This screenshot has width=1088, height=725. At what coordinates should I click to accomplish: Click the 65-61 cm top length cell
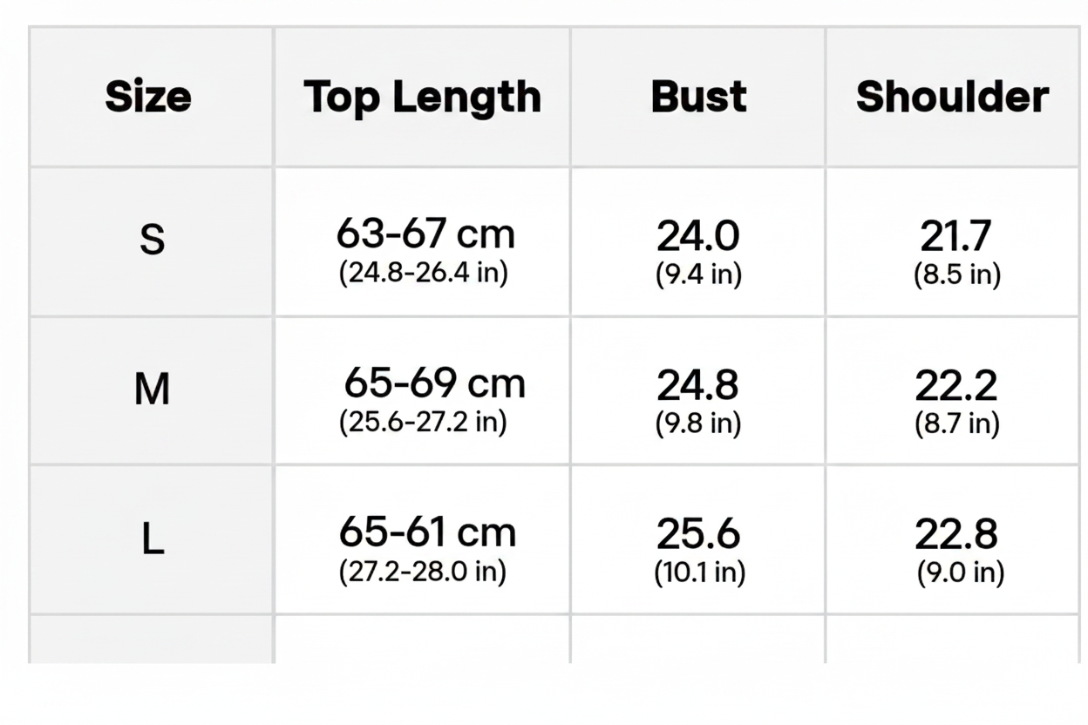click(x=427, y=532)
